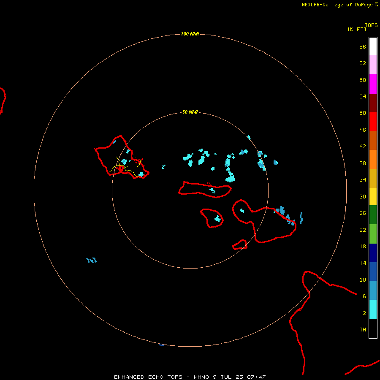Select the dark green legend swatch
This screenshot has width=380, height=380.
(x=373, y=215)
